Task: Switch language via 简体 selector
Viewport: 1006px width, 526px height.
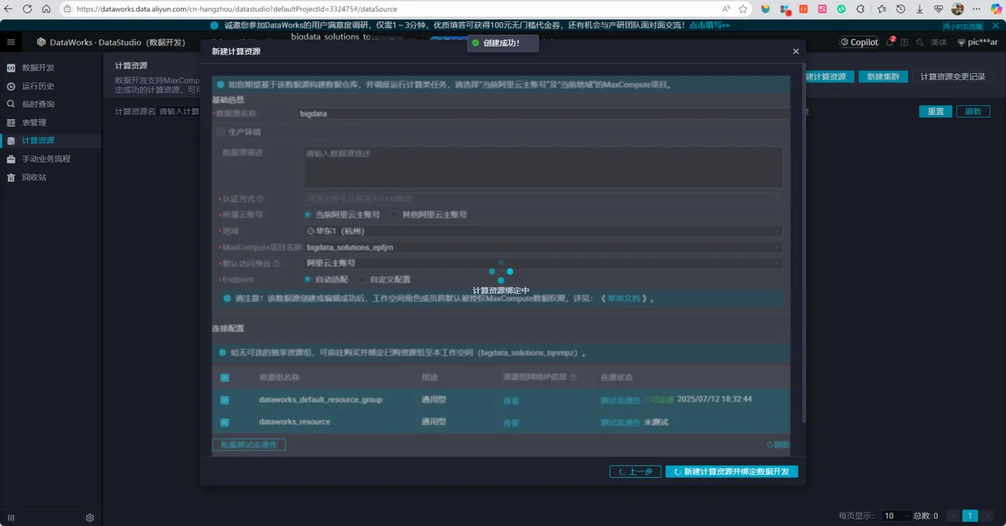Action: coord(939,42)
